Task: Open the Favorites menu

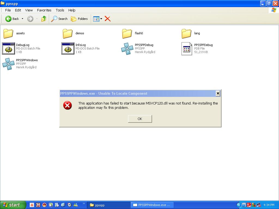Action: (44, 10)
